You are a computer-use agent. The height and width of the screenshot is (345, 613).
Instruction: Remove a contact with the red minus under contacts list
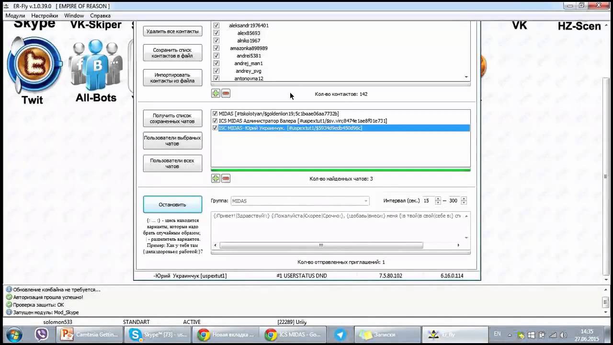[226, 93]
